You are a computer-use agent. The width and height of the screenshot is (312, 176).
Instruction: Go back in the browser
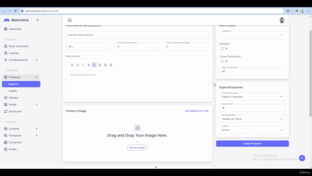coord(3,11)
